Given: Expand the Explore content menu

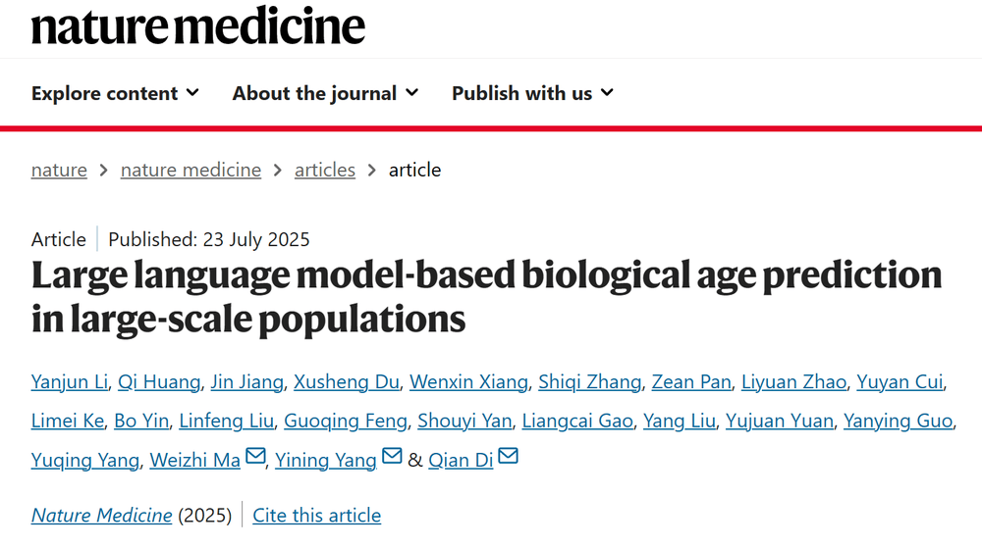Looking at the screenshot, I should tap(115, 93).
